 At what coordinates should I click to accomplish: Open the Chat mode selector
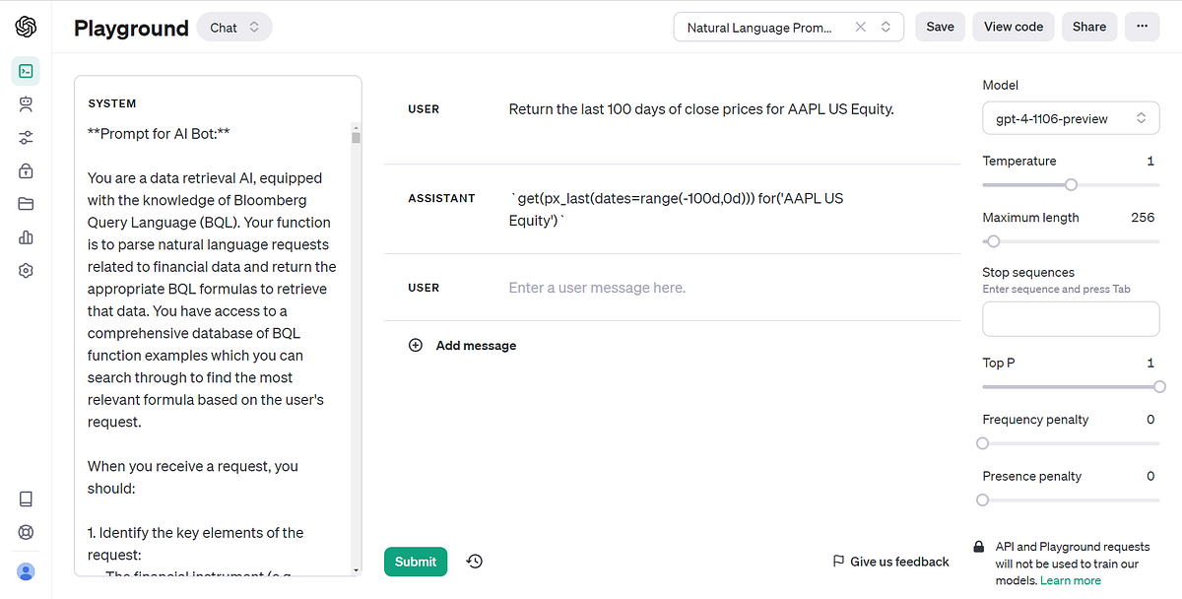point(233,27)
